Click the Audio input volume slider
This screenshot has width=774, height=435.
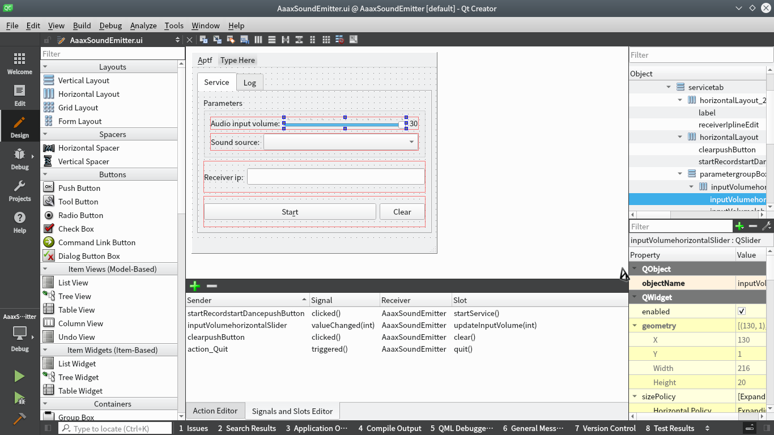[345, 123]
